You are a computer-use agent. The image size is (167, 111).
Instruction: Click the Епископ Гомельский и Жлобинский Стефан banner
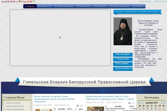(137, 12)
